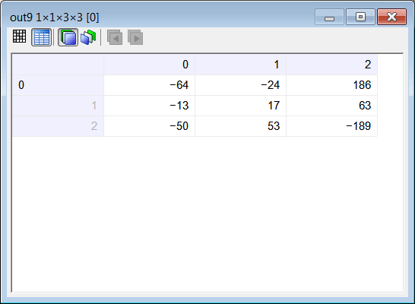
Task: Select column header 2
Action: tap(332, 65)
